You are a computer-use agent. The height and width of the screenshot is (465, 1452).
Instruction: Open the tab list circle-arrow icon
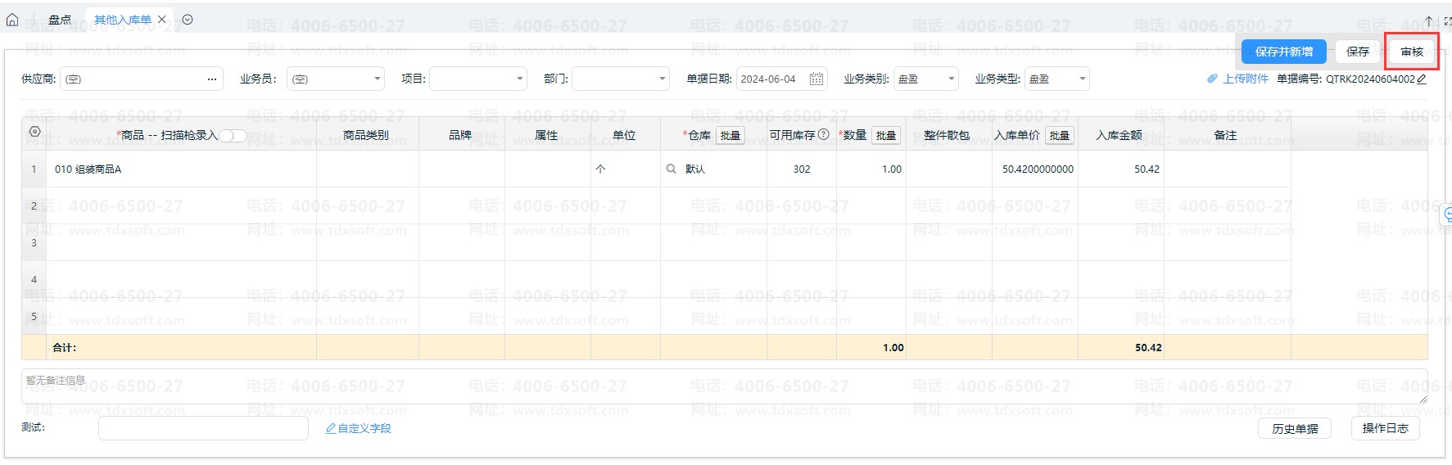(188, 20)
